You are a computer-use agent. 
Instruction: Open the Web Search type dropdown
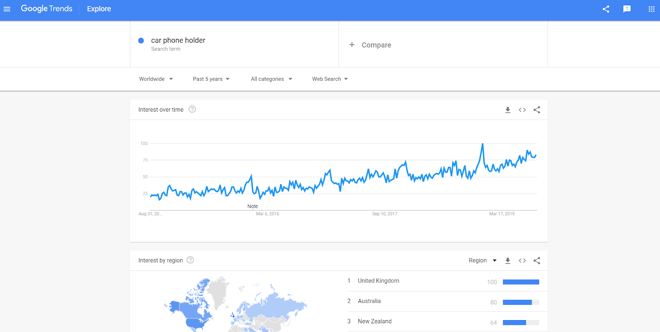pos(330,79)
